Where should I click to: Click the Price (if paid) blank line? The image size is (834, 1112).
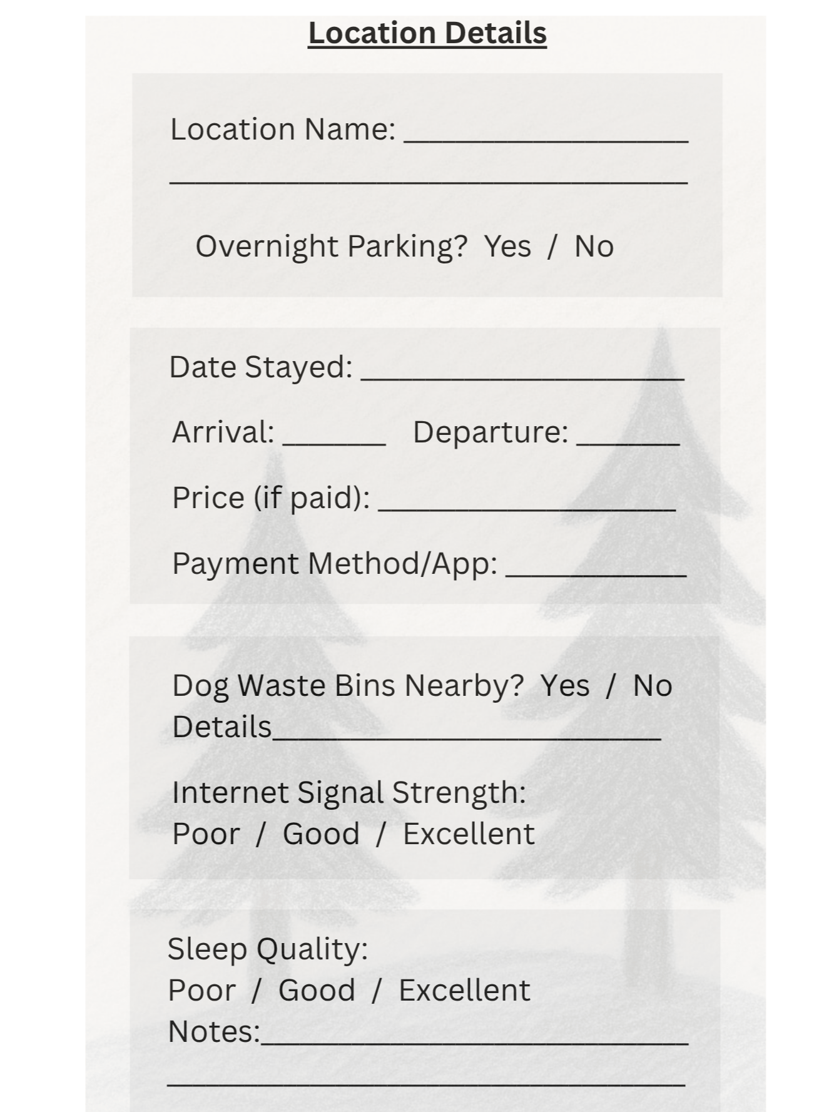[527, 502]
